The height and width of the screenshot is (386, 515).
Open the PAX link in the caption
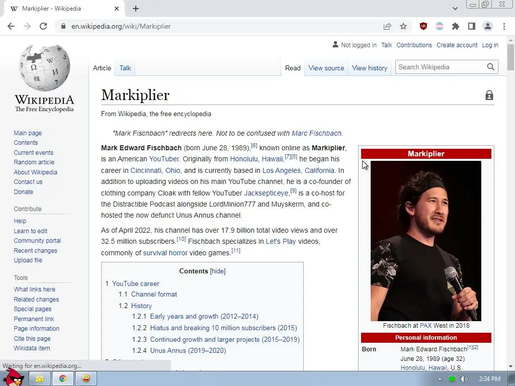[x=425, y=326]
